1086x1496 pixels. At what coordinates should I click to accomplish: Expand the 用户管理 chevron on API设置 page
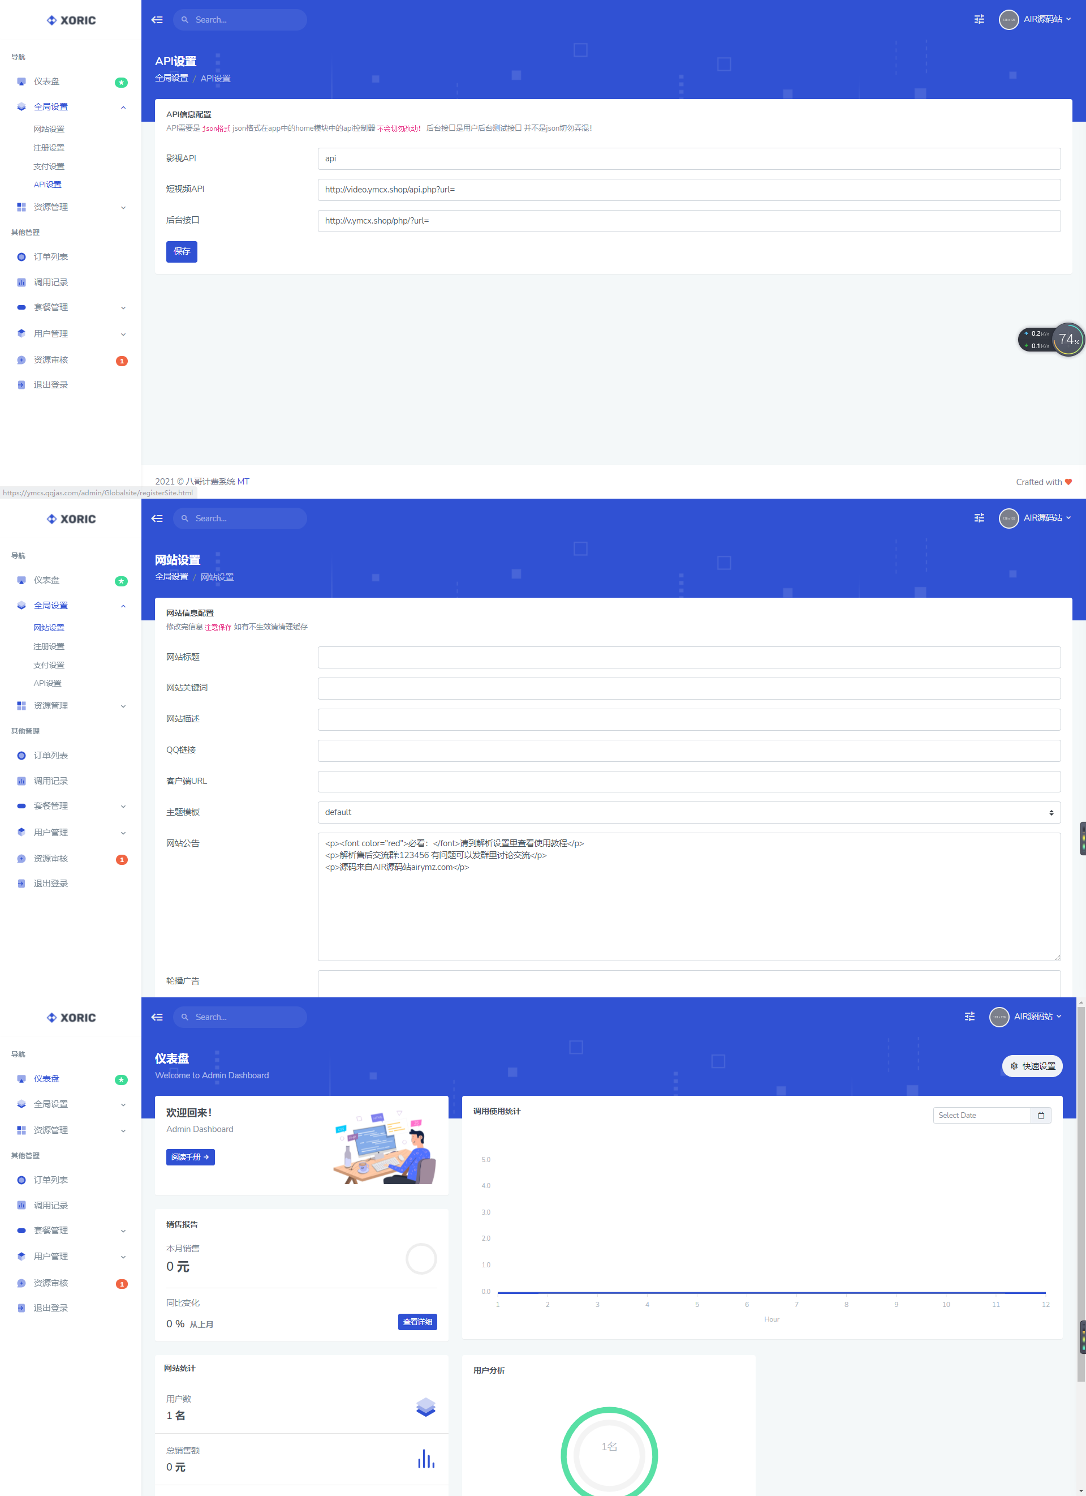[x=123, y=335]
